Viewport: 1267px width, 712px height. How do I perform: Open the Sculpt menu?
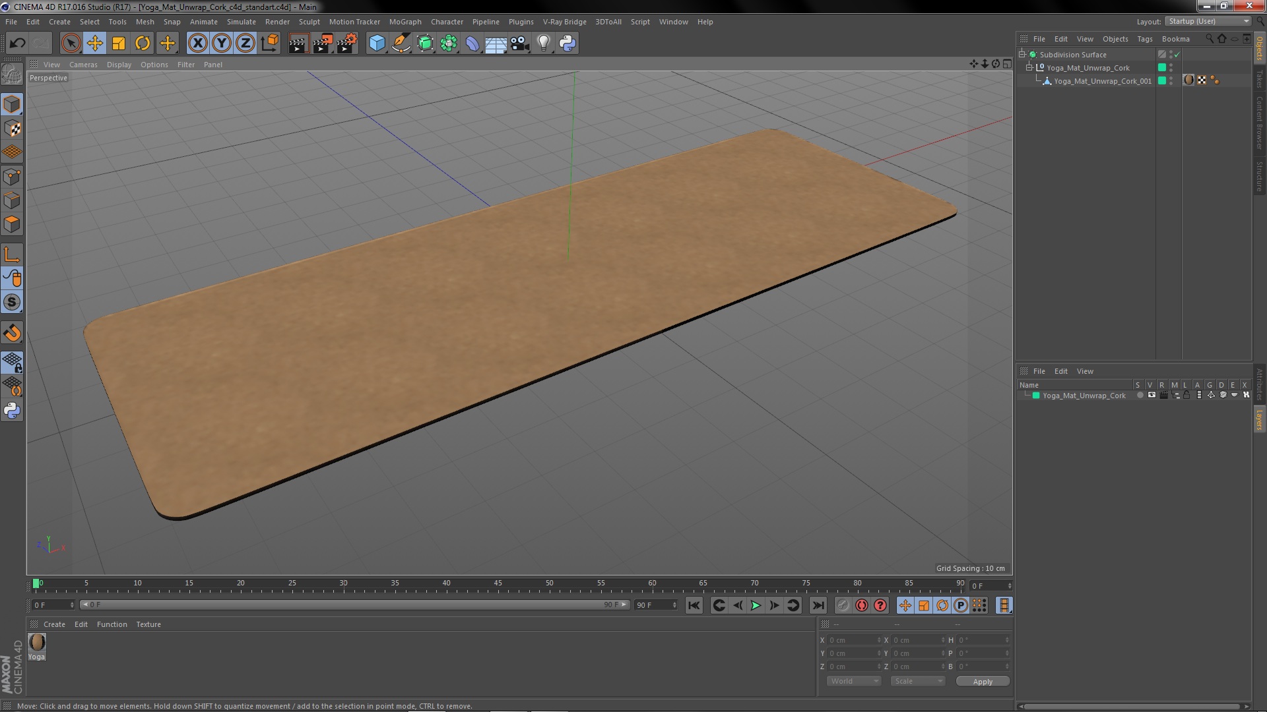point(309,22)
